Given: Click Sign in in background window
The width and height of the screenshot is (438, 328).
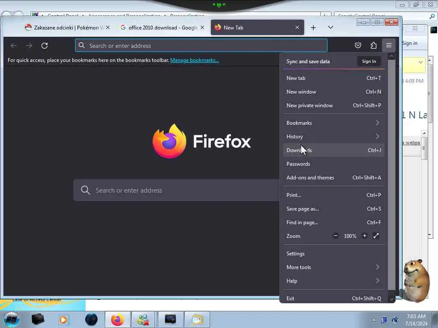Looking at the screenshot, I should pyautogui.click(x=409, y=43).
